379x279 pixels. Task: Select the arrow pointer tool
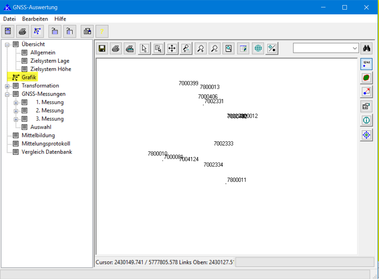point(144,48)
